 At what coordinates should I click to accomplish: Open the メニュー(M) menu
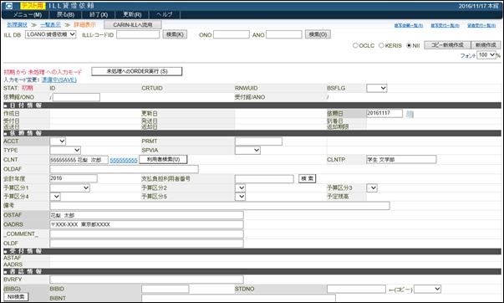[x=28, y=15]
